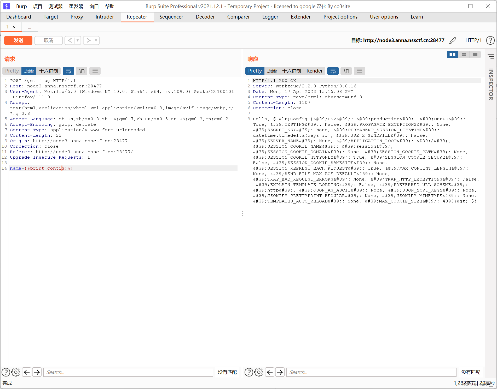Go to next match in response search
The height and width of the screenshot is (389, 497).
(x=280, y=372)
